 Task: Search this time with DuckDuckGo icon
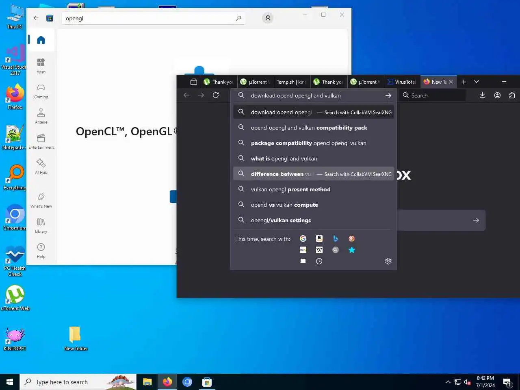352,238
